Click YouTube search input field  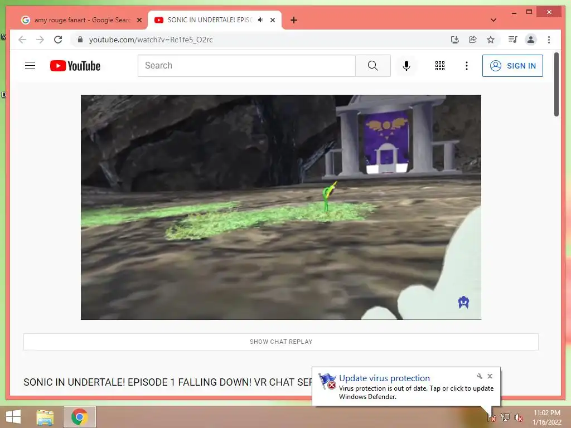tap(246, 66)
